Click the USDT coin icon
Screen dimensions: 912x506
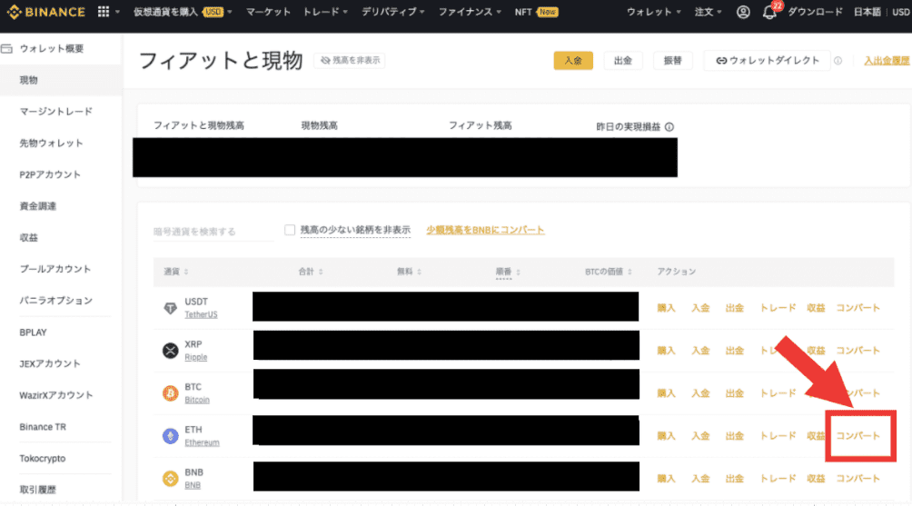170,308
